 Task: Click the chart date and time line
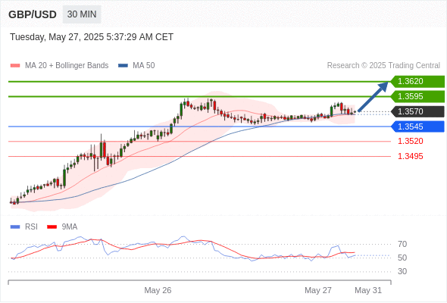coord(92,37)
